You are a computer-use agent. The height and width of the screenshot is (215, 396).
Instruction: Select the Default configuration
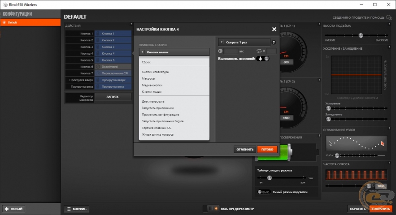[x=30, y=22]
